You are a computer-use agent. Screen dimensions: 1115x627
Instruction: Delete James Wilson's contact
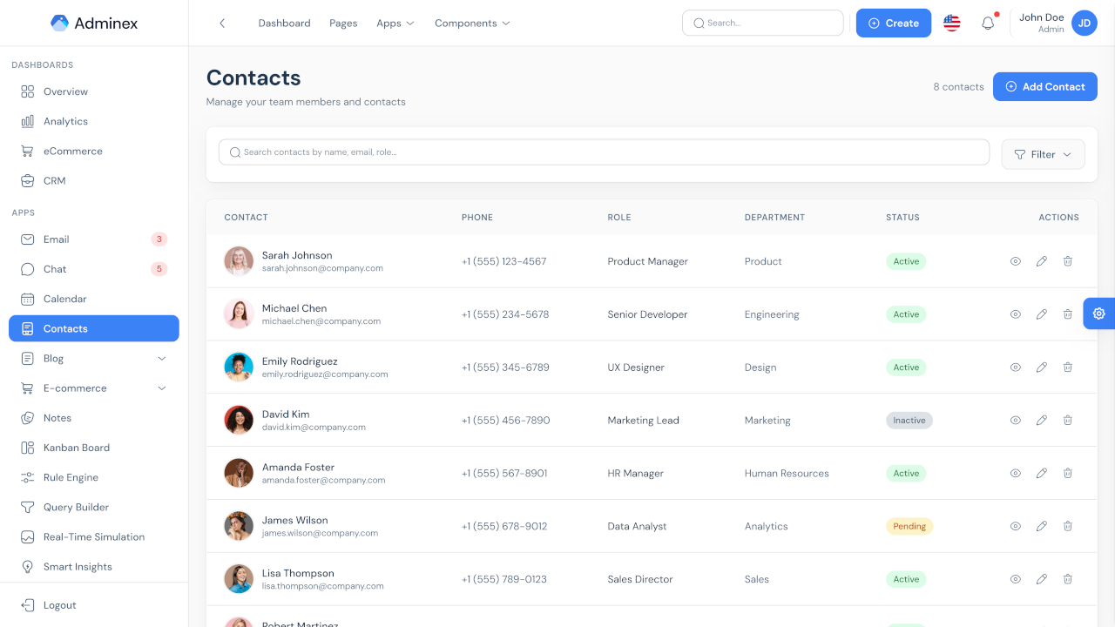(x=1068, y=526)
